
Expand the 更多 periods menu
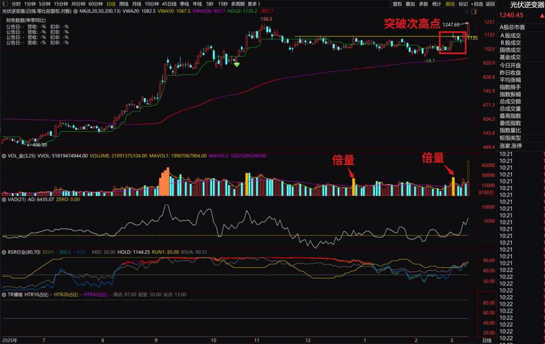pyautogui.click(x=254, y=4)
